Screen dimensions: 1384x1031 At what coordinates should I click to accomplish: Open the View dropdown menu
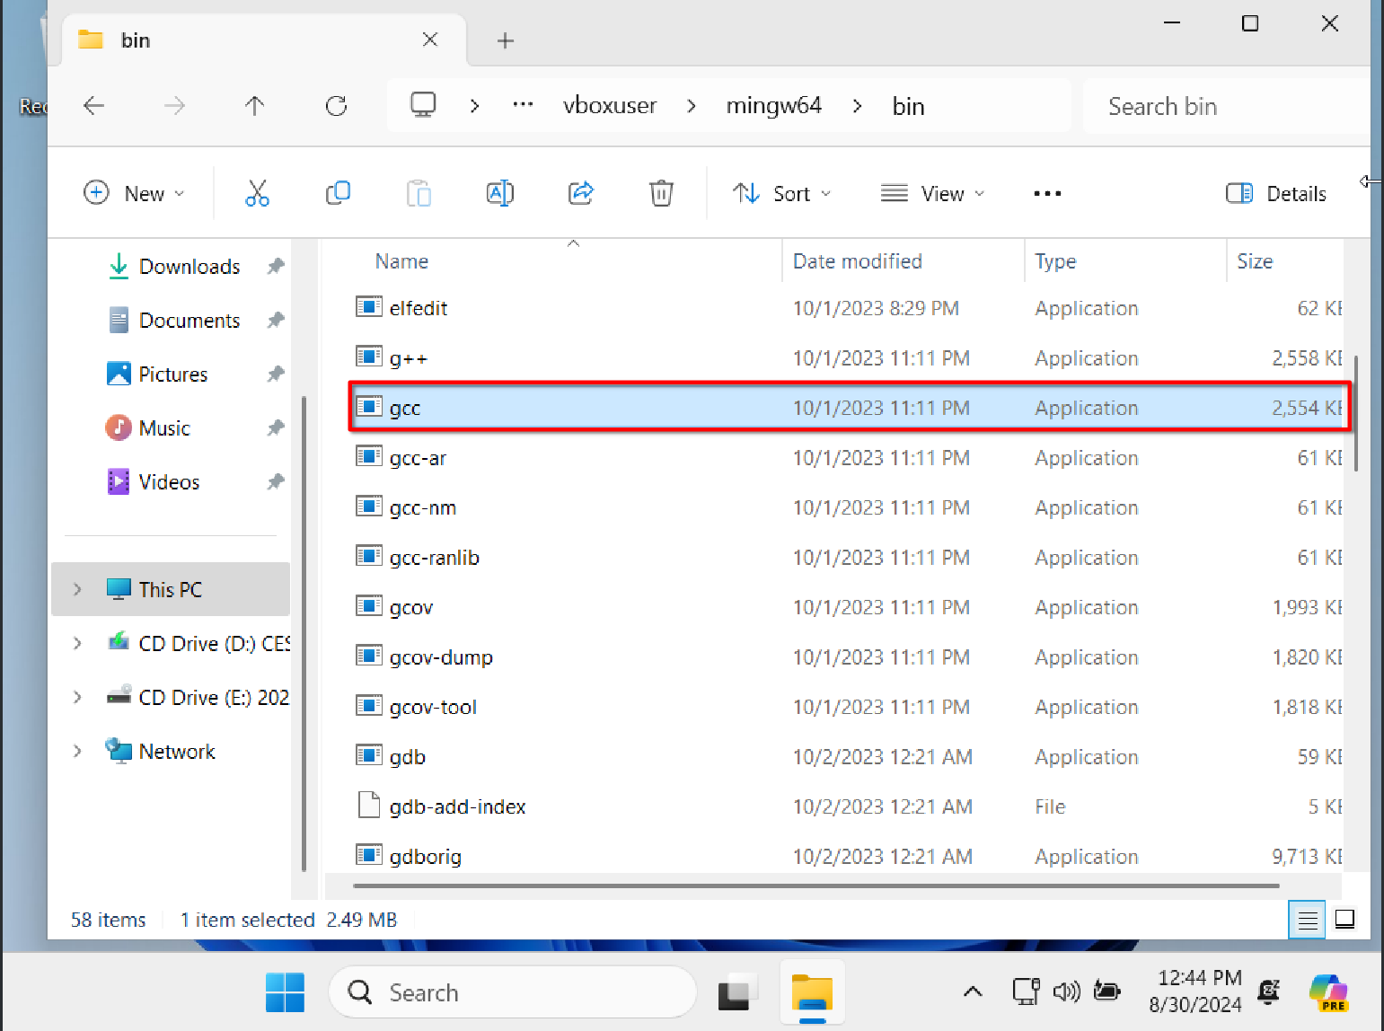coord(932,193)
